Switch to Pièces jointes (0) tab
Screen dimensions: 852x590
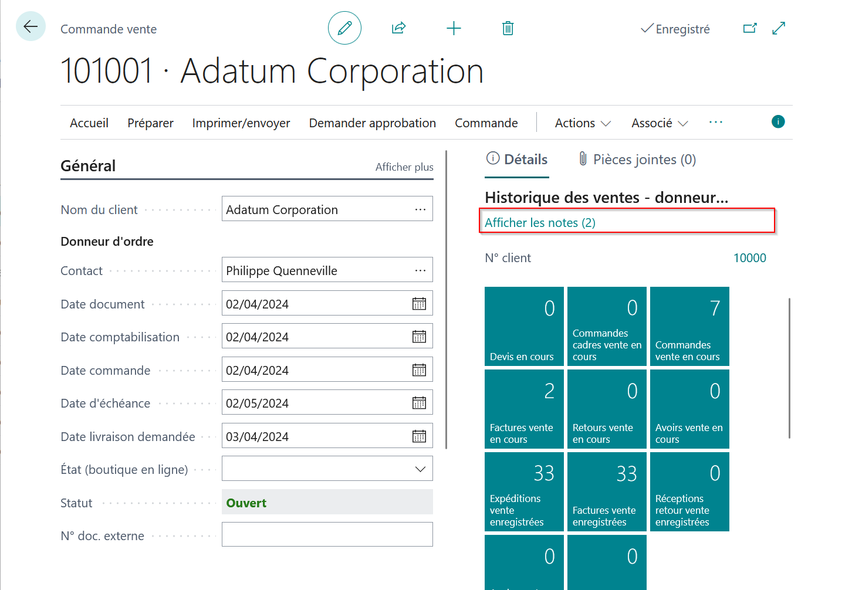click(x=637, y=160)
